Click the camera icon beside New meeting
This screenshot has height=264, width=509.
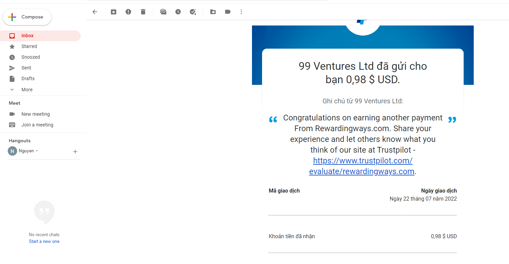[12, 114]
